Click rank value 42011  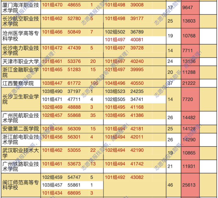[137, 137]
